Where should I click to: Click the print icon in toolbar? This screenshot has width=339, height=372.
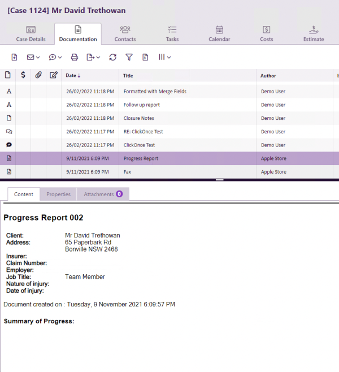coord(74,57)
